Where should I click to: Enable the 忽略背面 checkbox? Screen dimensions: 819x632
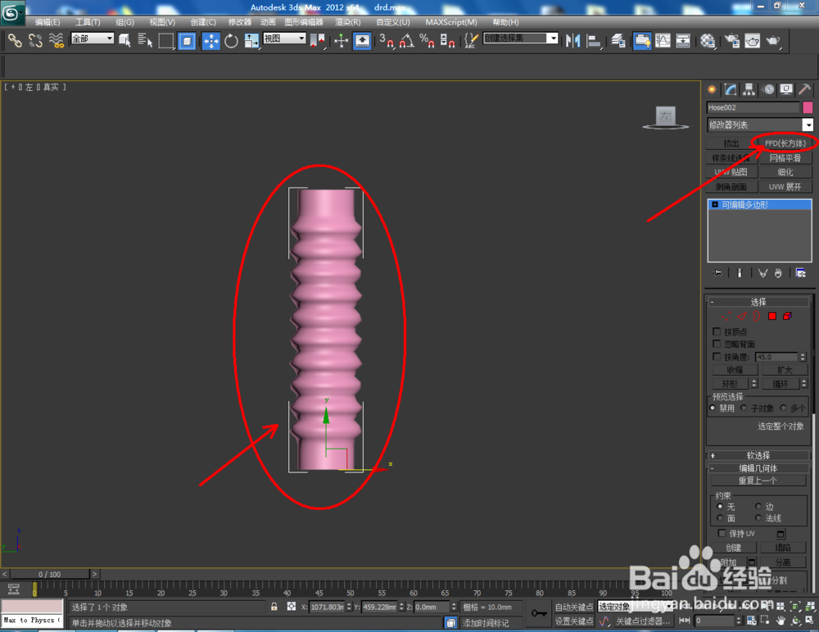pyautogui.click(x=717, y=344)
